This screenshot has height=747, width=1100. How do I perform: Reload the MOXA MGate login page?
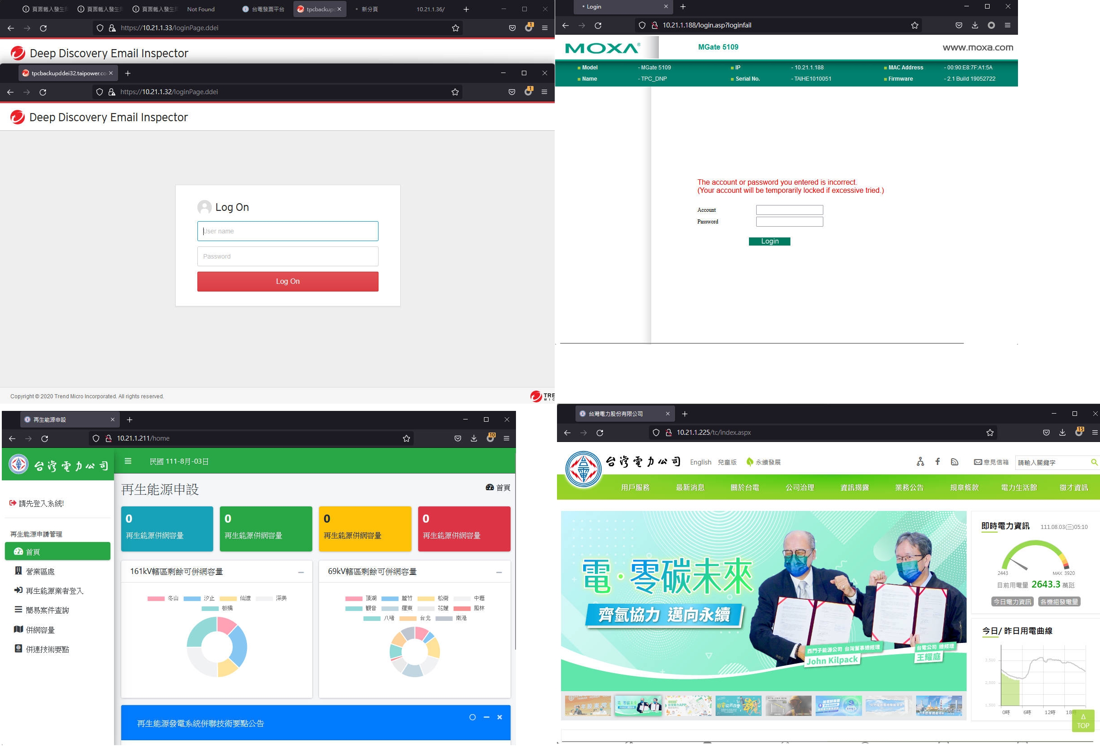598,26
